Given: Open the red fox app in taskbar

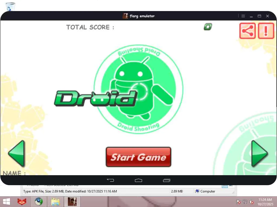Looking at the screenshot, I should (x=22, y=202).
